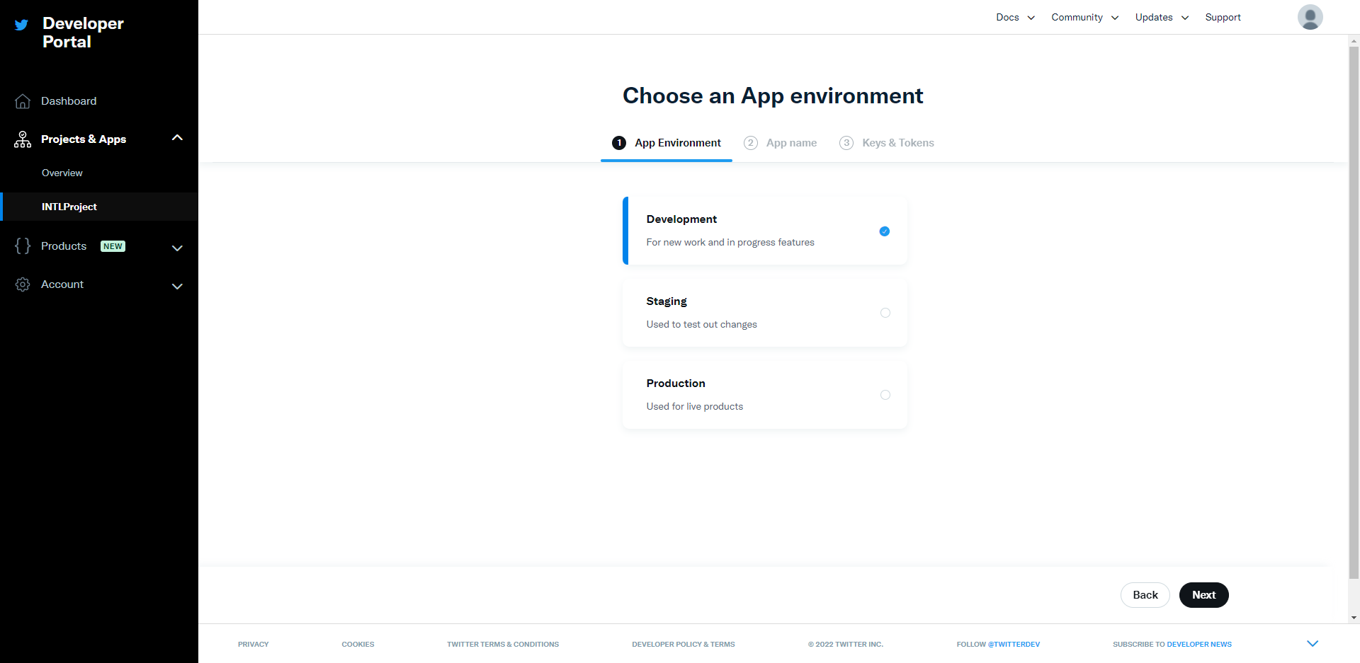Click the profile avatar in the top bar
Viewport: 1360px width, 663px height.
(x=1310, y=16)
